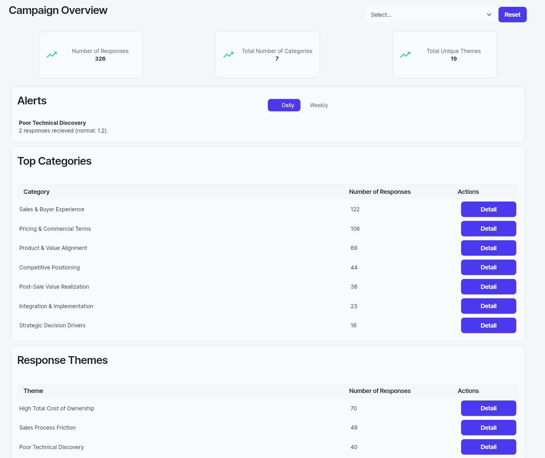Open Detail for Sales Process Friction theme
Screen dimensions: 545x458
488,427
